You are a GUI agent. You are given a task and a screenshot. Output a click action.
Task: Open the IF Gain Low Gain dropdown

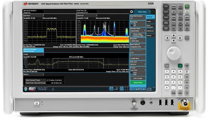pos(138,70)
